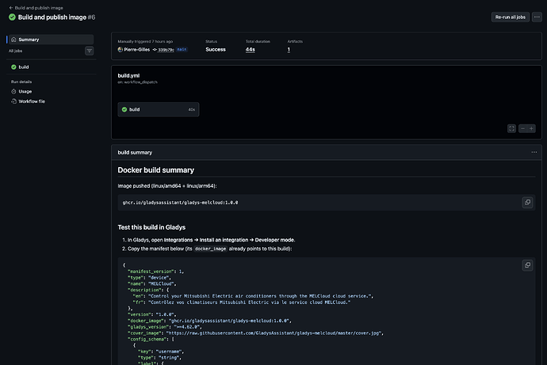Click the Manually triggered 7 hours ago text
This screenshot has width=547, height=365.
tap(145, 41)
